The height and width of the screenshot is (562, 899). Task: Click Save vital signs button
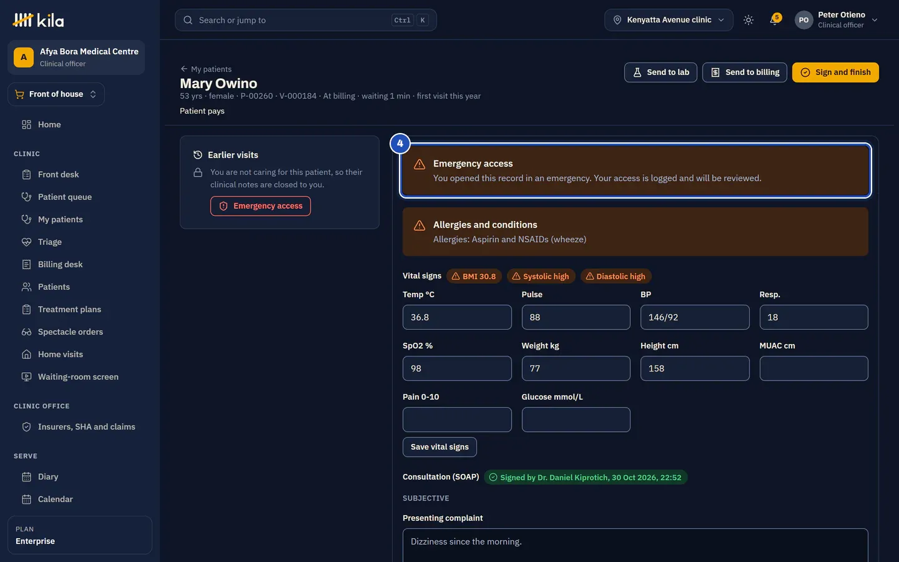[x=440, y=447]
